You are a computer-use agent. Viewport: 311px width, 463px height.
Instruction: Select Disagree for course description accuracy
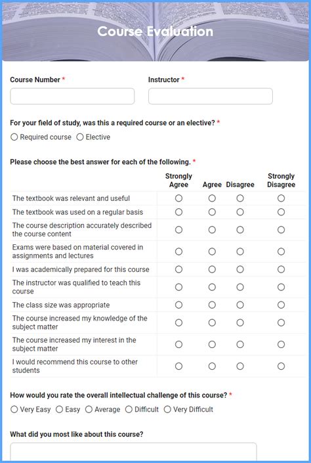pos(240,230)
